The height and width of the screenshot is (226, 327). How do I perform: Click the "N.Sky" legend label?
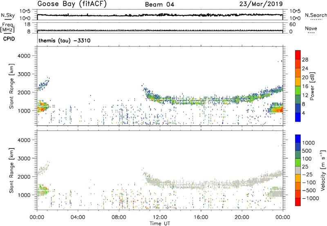tap(8, 15)
